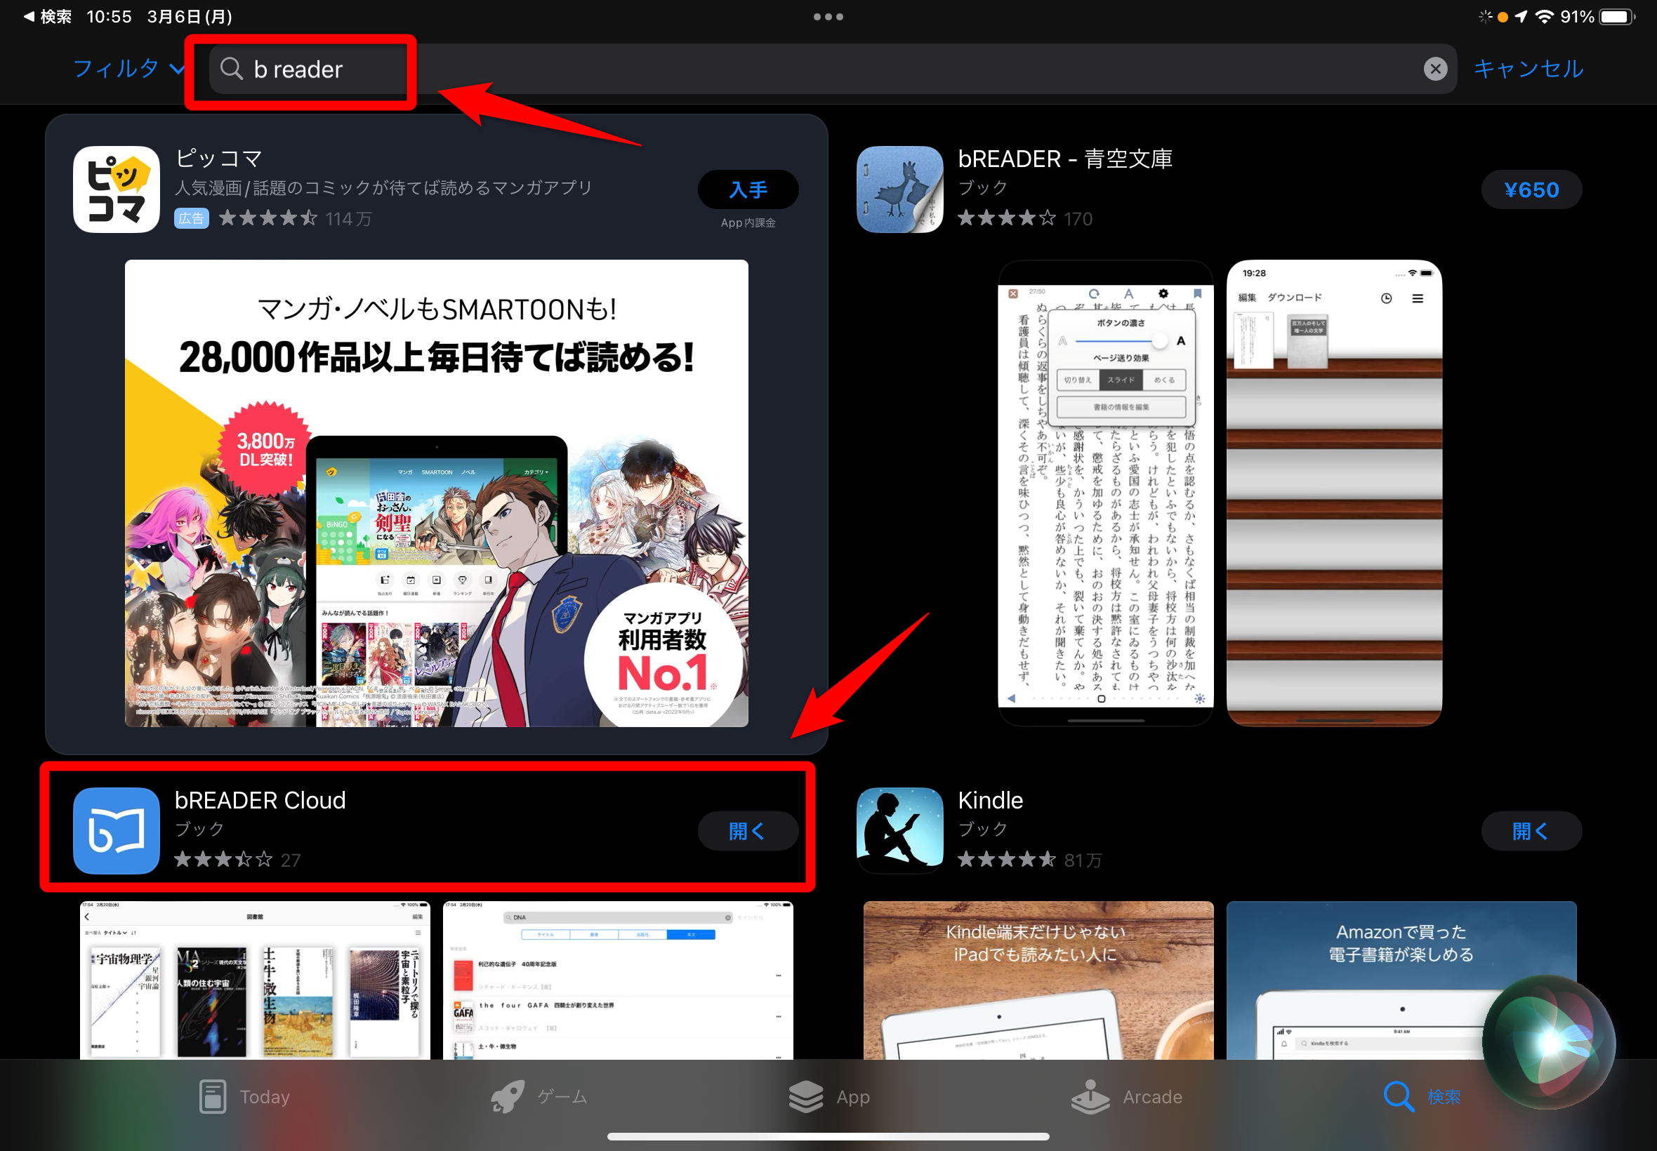Tap the magnifying glass icon in search bar
This screenshot has height=1151, width=1657.
(x=232, y=69)
